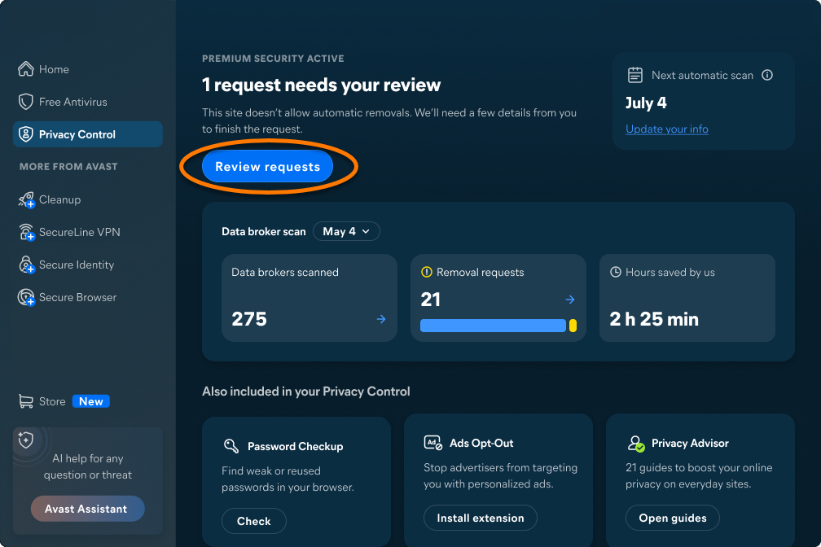Click the Privacy Advisor person icon
This screenshot has width=821, height=547.
(x=635, y=444)
